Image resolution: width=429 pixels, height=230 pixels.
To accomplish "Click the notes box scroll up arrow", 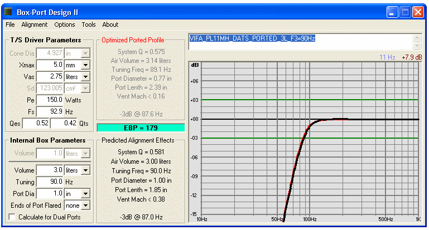I will [417, 38].
